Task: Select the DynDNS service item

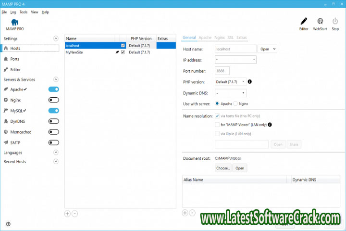Action: click(x=14, y=121)
